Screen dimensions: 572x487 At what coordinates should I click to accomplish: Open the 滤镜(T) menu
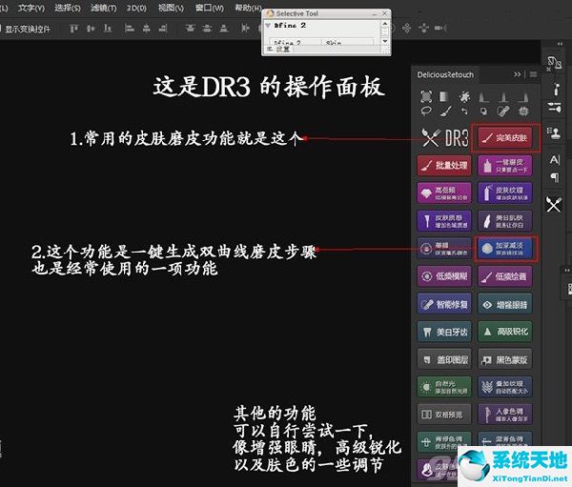104,8
